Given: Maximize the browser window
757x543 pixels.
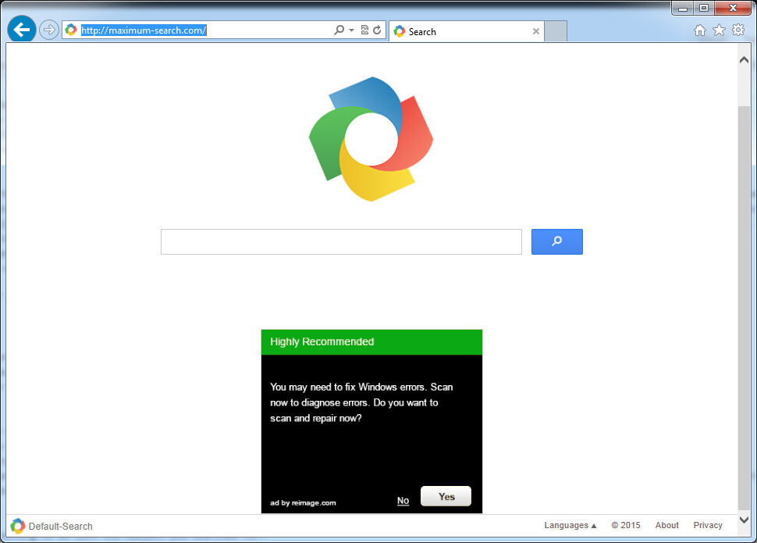Looking at the screenshot, I should tap(704, 9).
